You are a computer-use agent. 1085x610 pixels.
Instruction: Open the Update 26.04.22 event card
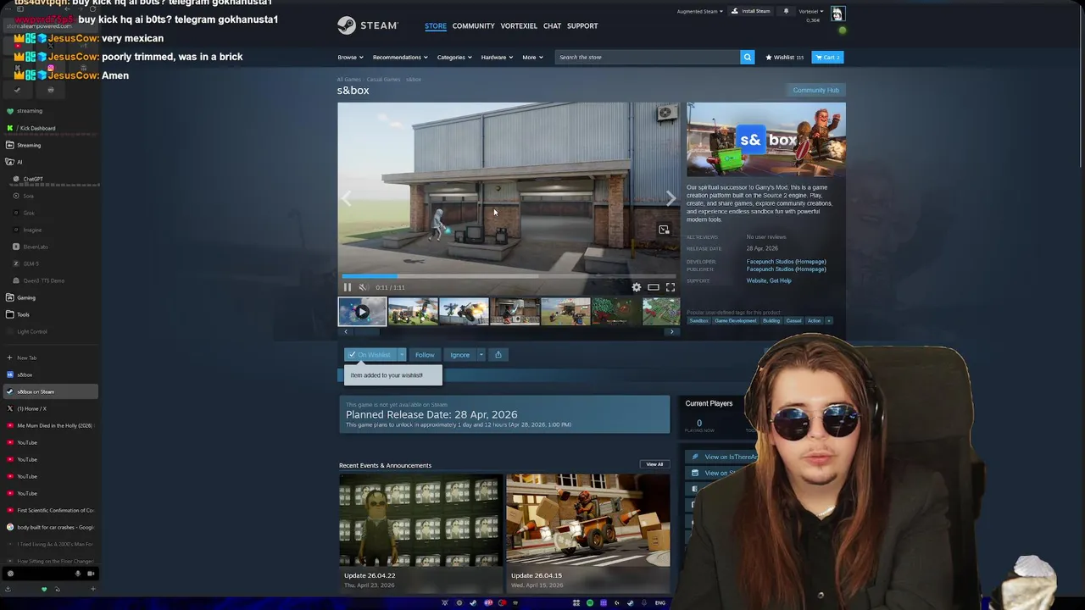420,531
